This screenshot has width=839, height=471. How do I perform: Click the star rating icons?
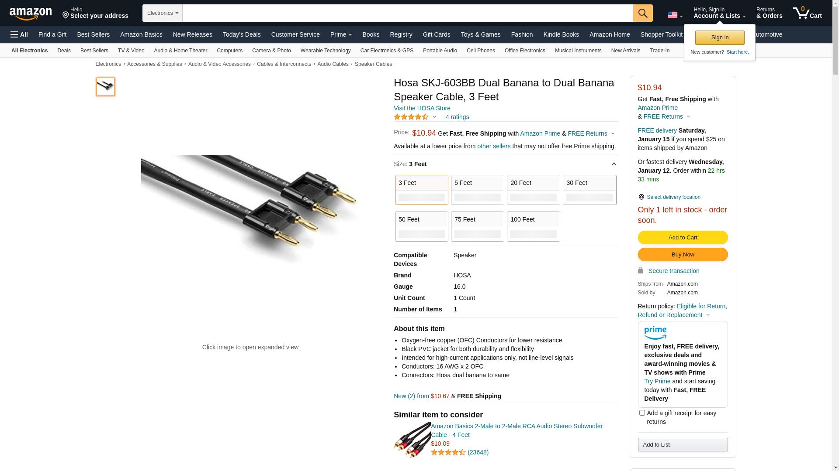pyautogui.click(x=411, y=117)
